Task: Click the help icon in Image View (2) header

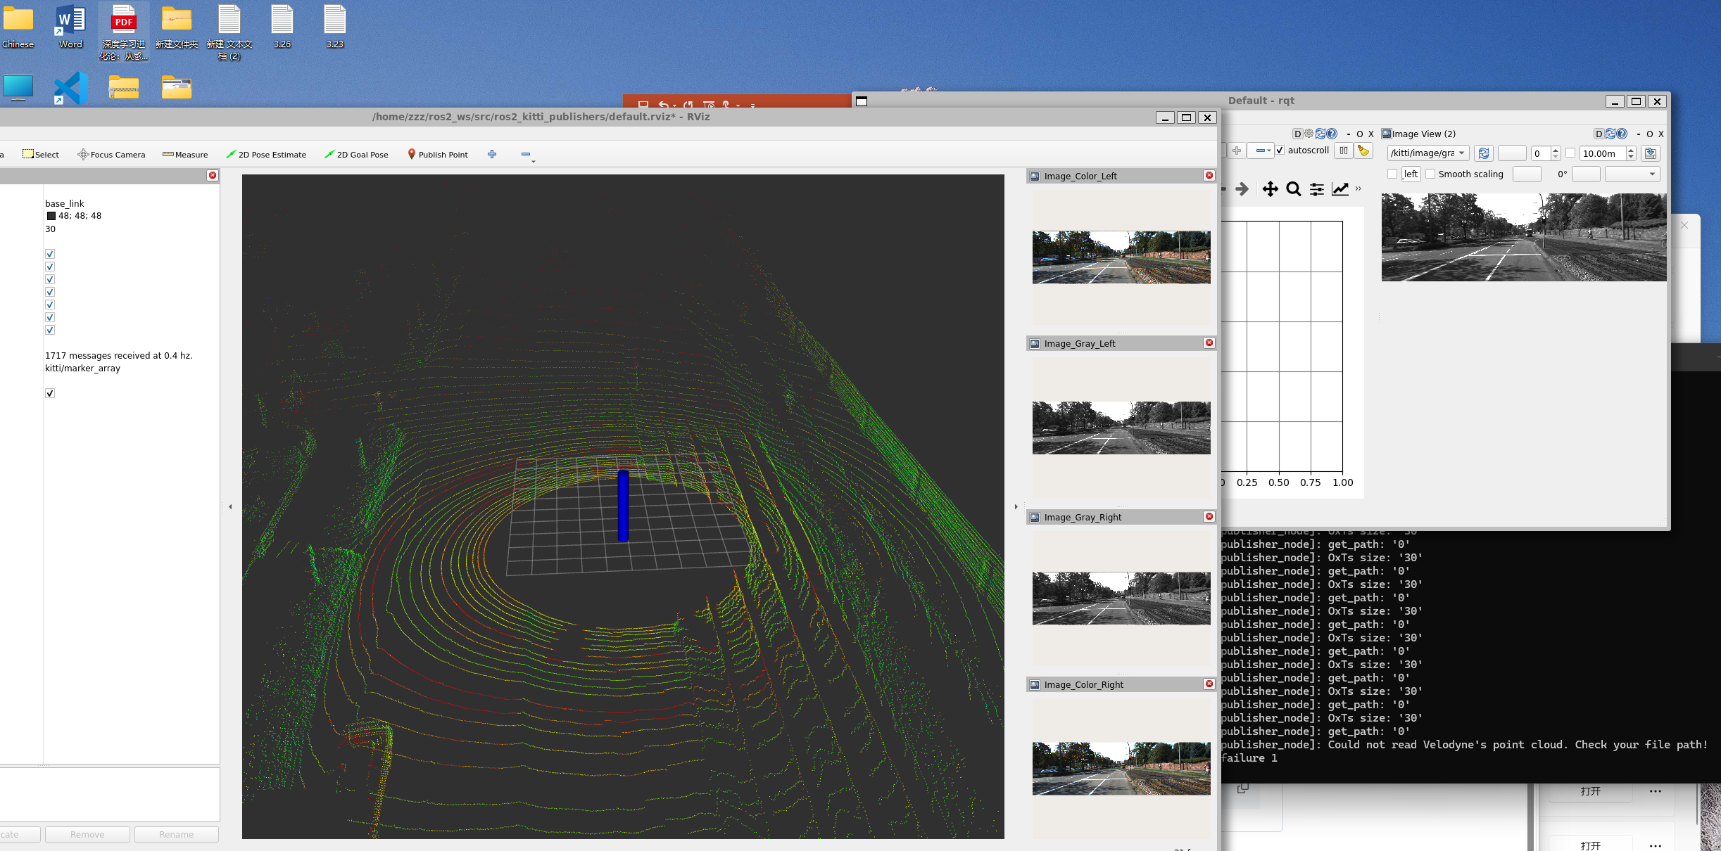Action: point(1622,134)
